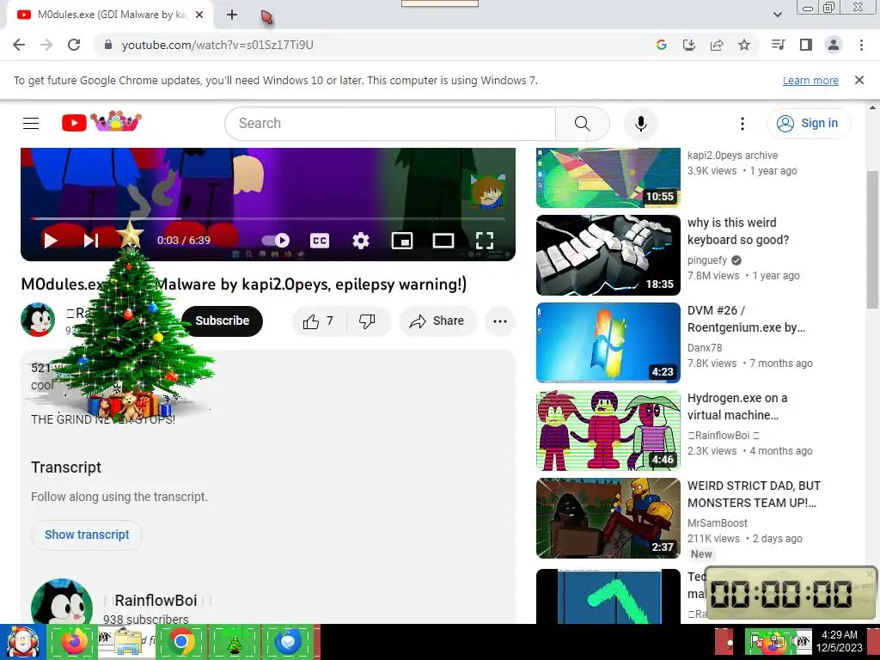Click the Sign in button
The image size is (880, 660).
tap(809, 124)
